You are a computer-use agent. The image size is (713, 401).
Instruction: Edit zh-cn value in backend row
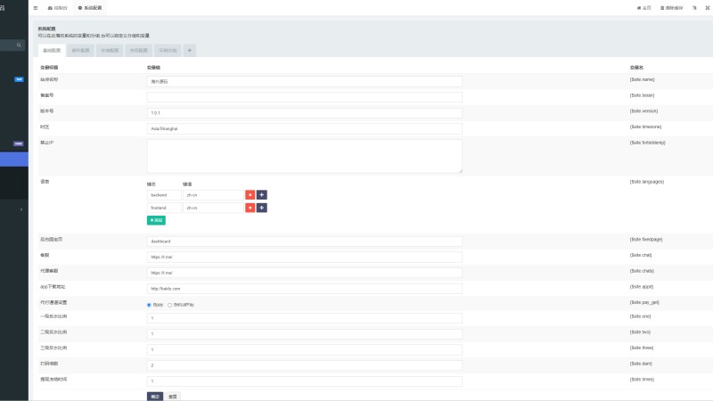coord(213,195)
